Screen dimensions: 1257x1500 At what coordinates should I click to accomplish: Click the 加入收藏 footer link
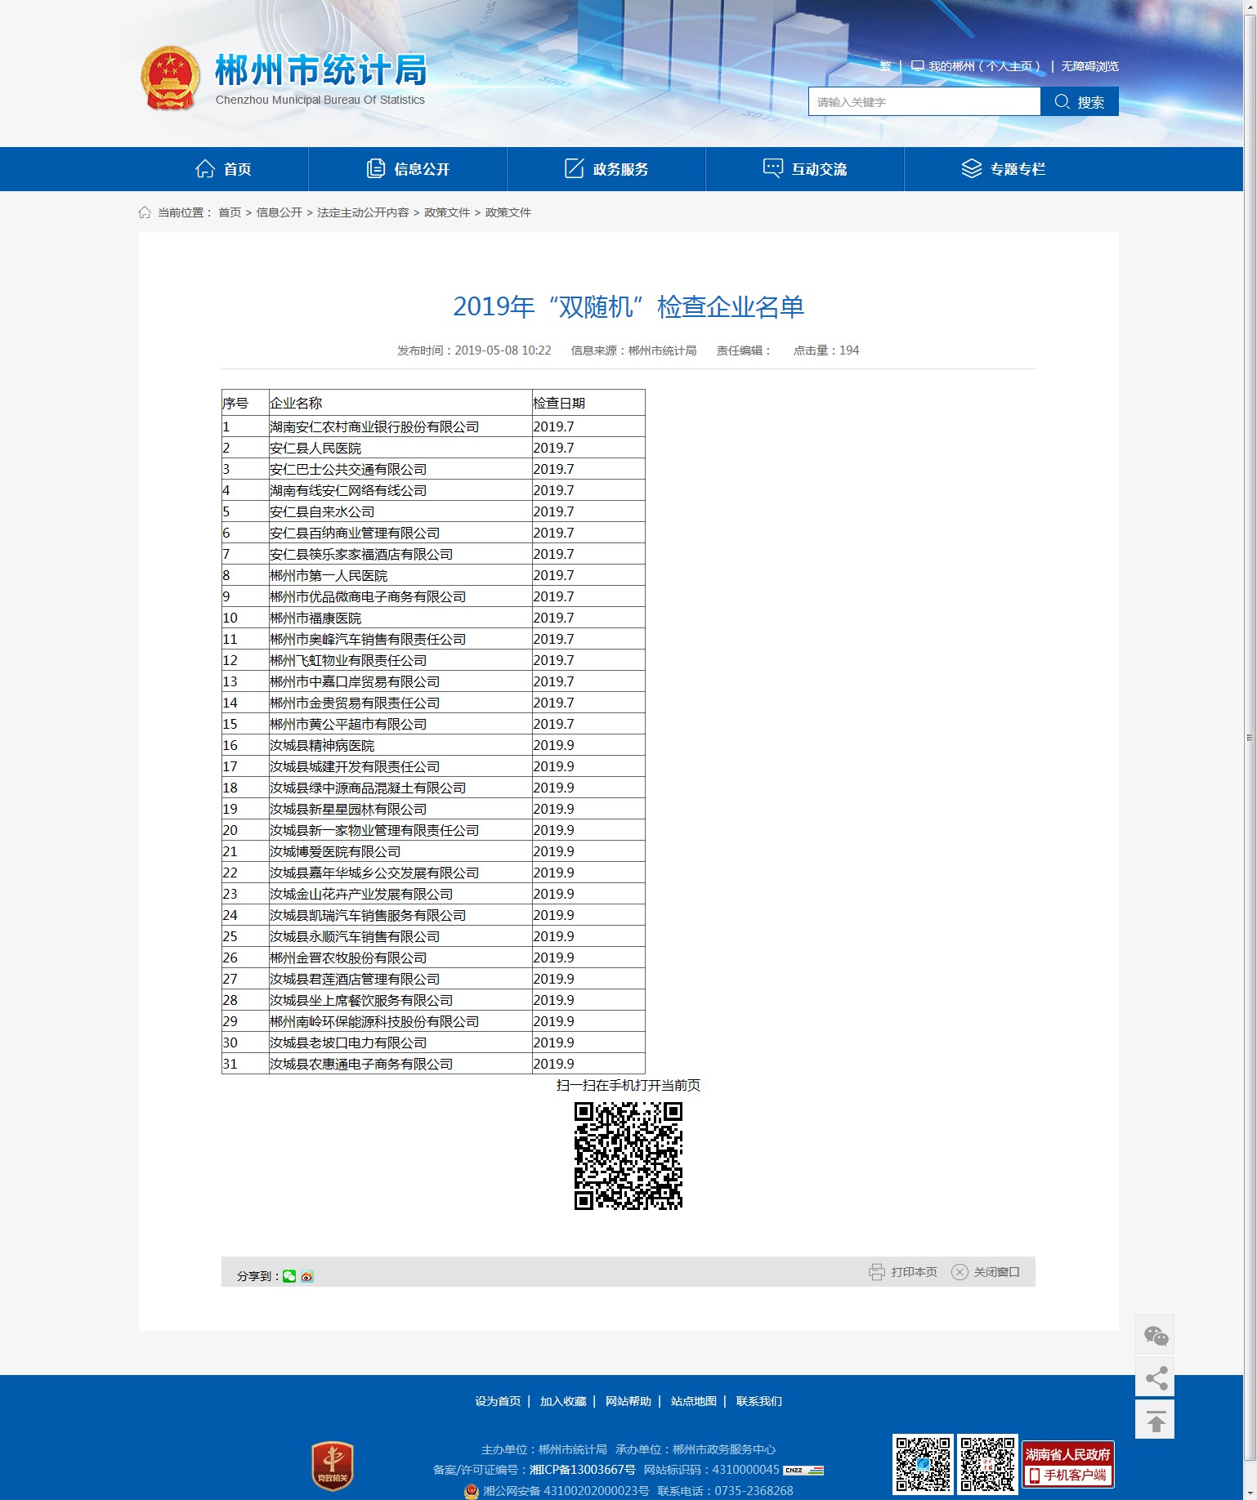(x=563, y=1401)
